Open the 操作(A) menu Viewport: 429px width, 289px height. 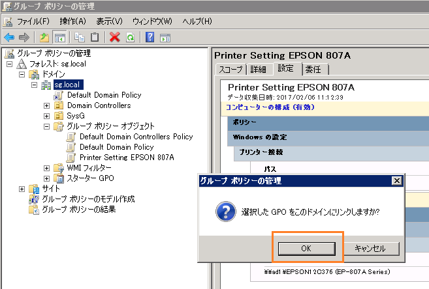point(72,21)
